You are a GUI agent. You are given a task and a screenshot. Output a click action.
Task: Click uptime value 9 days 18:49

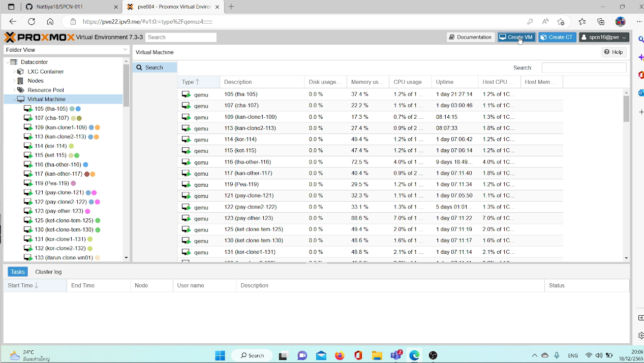(454, 162)
